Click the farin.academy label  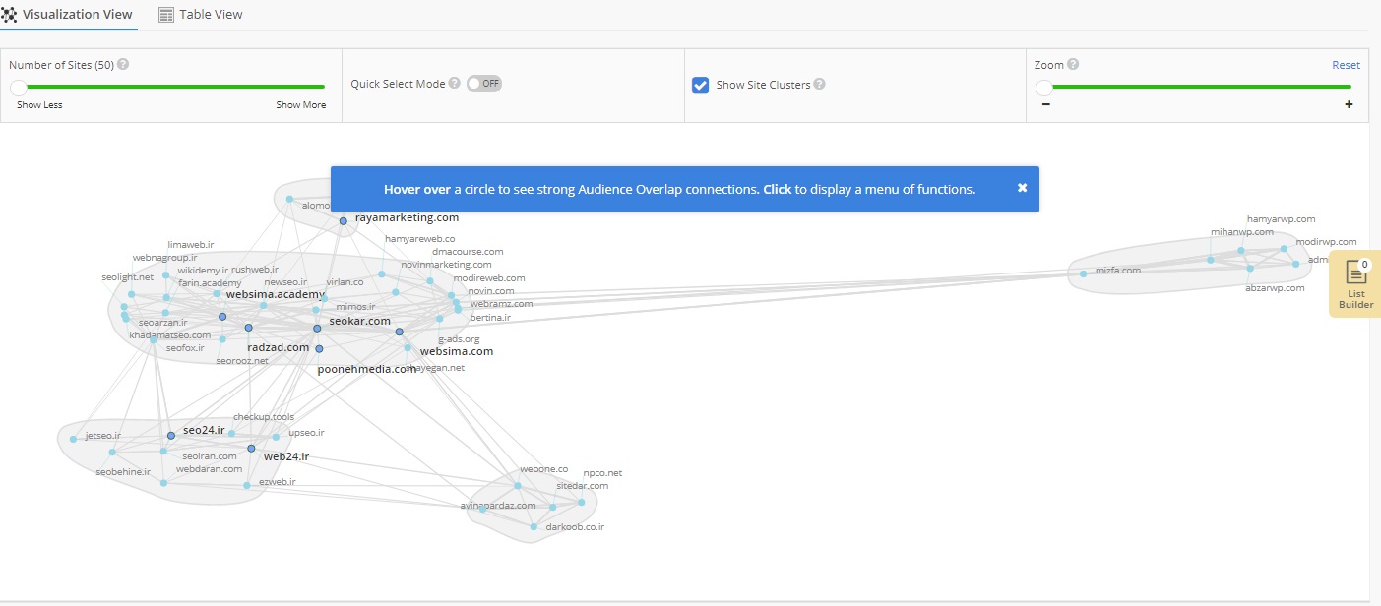(210, 283)
